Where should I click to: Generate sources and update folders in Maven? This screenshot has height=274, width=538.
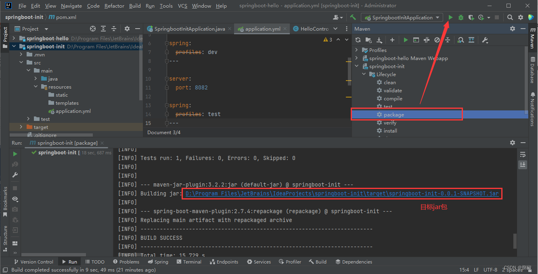tap(368, 40)
